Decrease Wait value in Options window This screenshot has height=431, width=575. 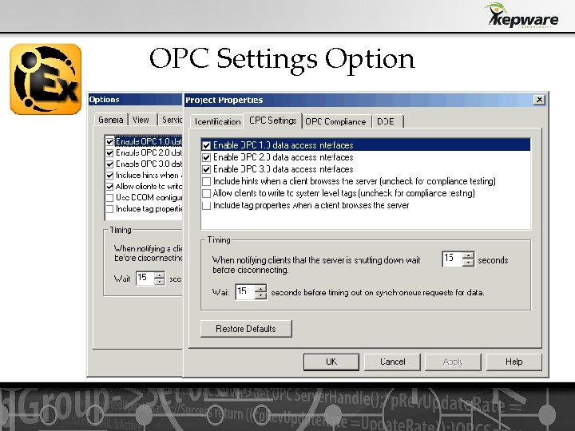click(x=159, y=282)
